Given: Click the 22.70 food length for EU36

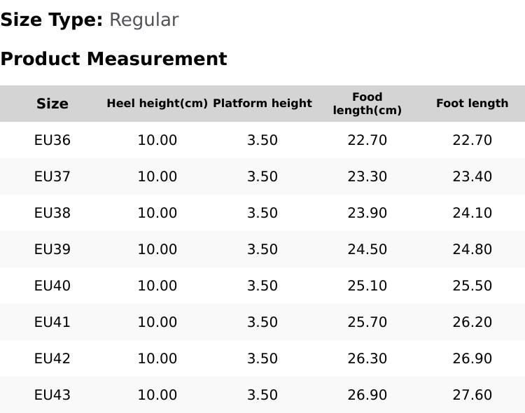Looking at the screenshot, I should click(367, 140).
